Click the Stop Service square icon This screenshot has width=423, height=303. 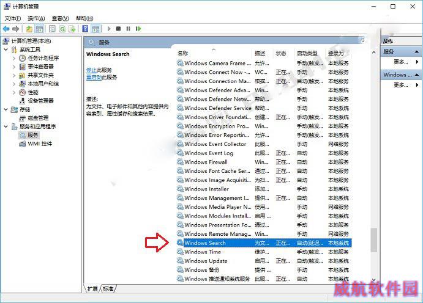pos(118,29)
